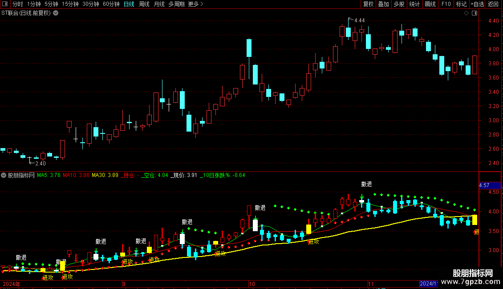Switch to 月线 monthly chart

point(159,4)
